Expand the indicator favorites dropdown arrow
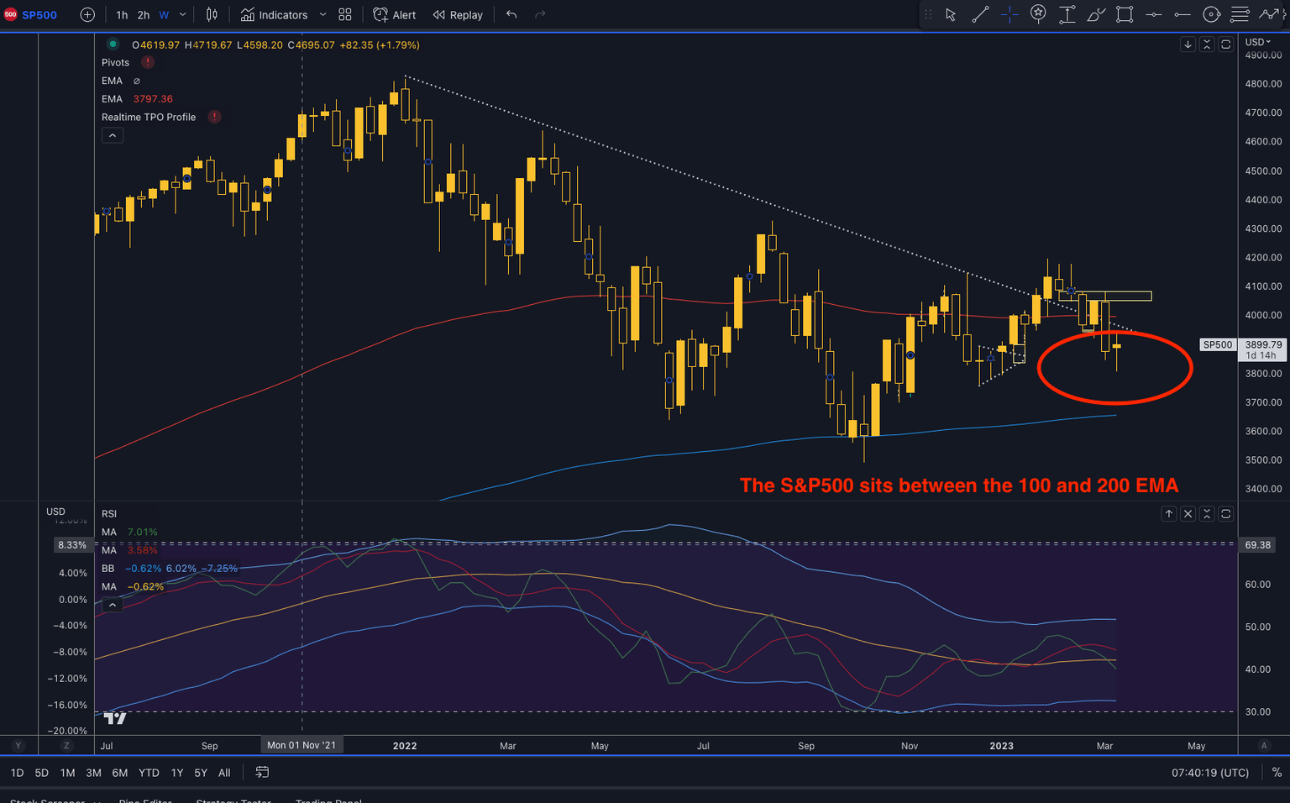The width and height of the screenshot is (1290, 803). (x=322, y=14)
